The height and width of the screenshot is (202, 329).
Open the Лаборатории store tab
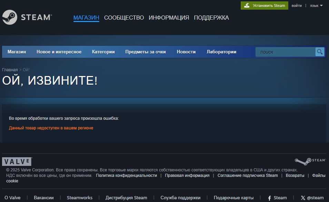[x=221, y=52]
